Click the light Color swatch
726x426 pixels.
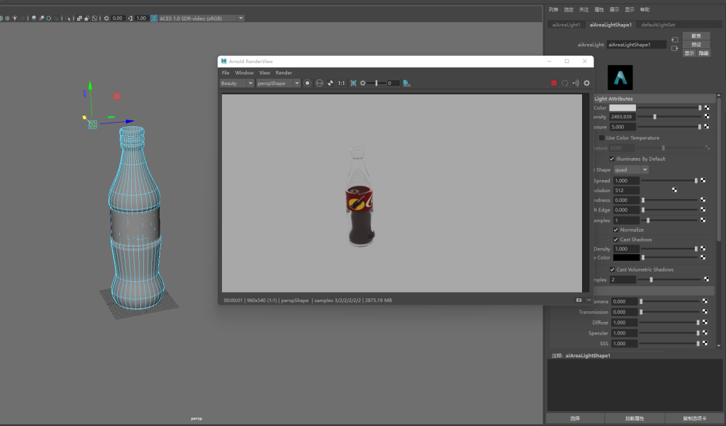[x=622, y=108]
